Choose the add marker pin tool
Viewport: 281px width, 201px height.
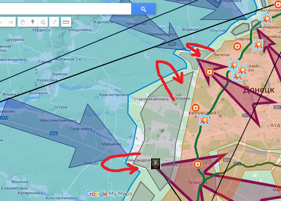33,22
